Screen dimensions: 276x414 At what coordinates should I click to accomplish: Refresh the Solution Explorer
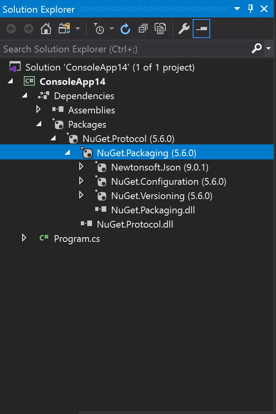point(125,29)
